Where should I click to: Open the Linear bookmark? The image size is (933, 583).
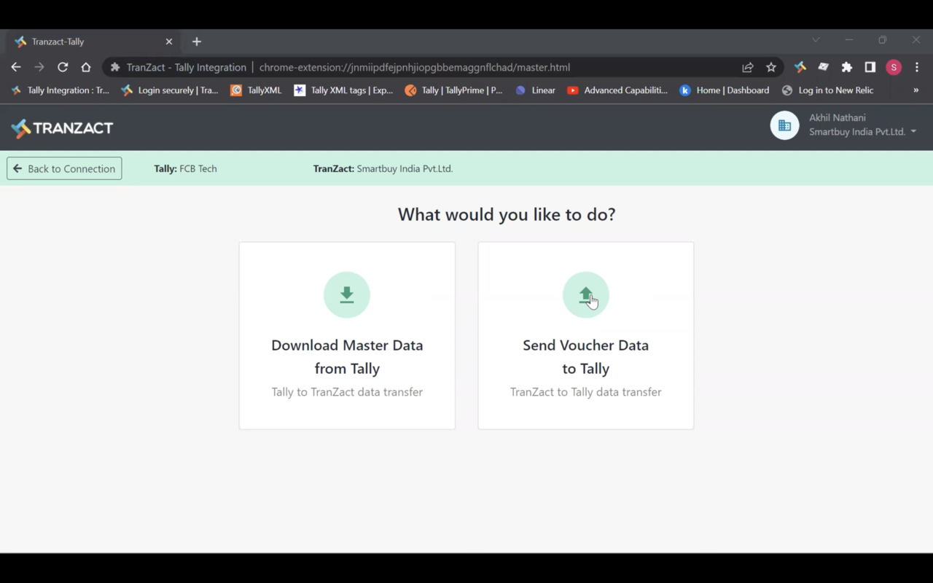(535, 90)
